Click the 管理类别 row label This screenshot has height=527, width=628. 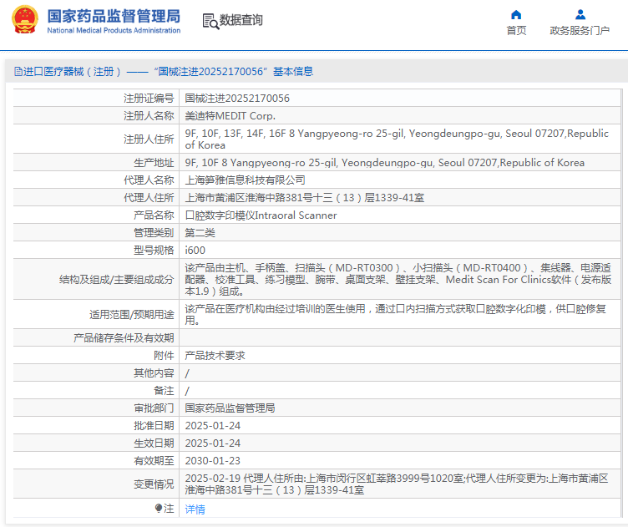tap(154, 233)
